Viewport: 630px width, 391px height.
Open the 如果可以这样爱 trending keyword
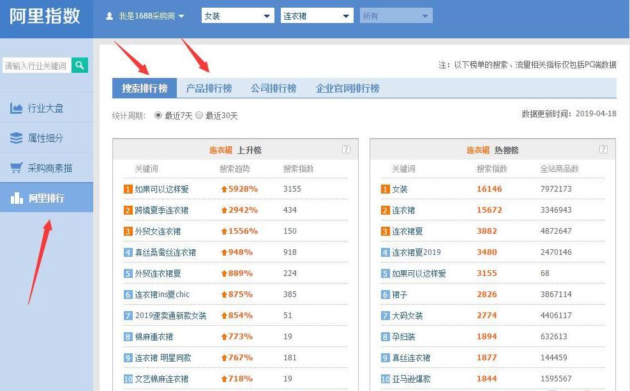(163, 188)
